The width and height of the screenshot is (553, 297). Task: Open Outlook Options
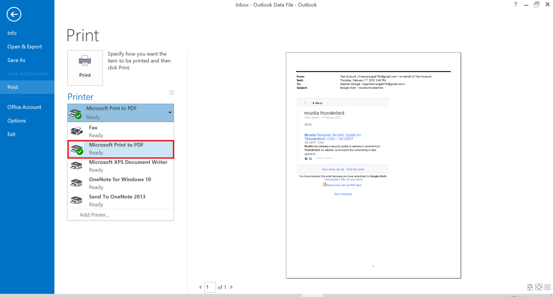click(27, 121)
